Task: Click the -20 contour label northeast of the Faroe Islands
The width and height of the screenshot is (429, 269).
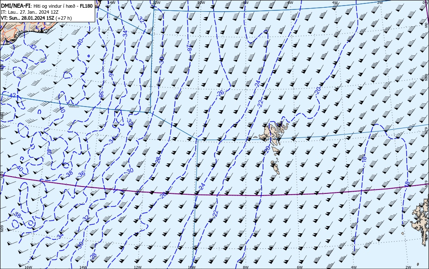Action: coord(317,90)
